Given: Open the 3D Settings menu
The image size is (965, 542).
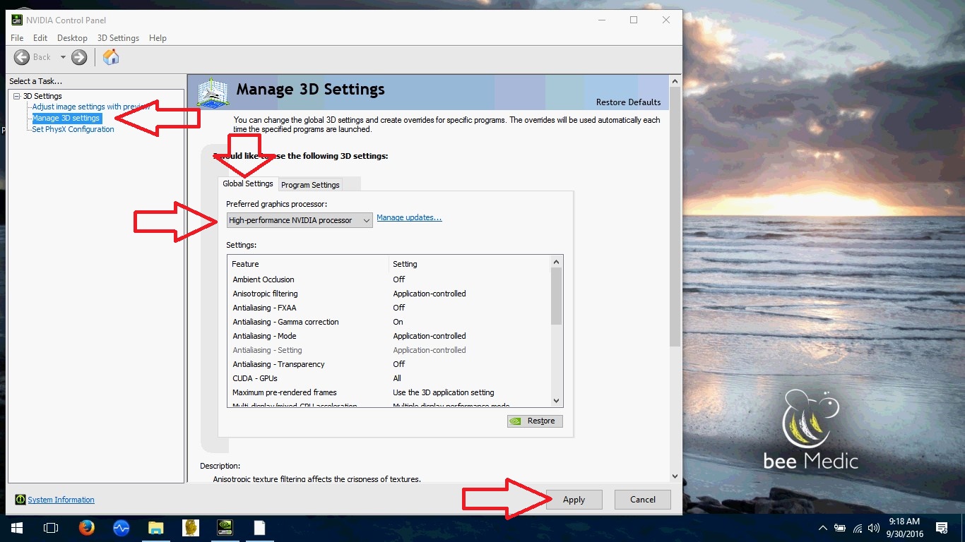Looking at the screenshot, I should tap(118, 38).
